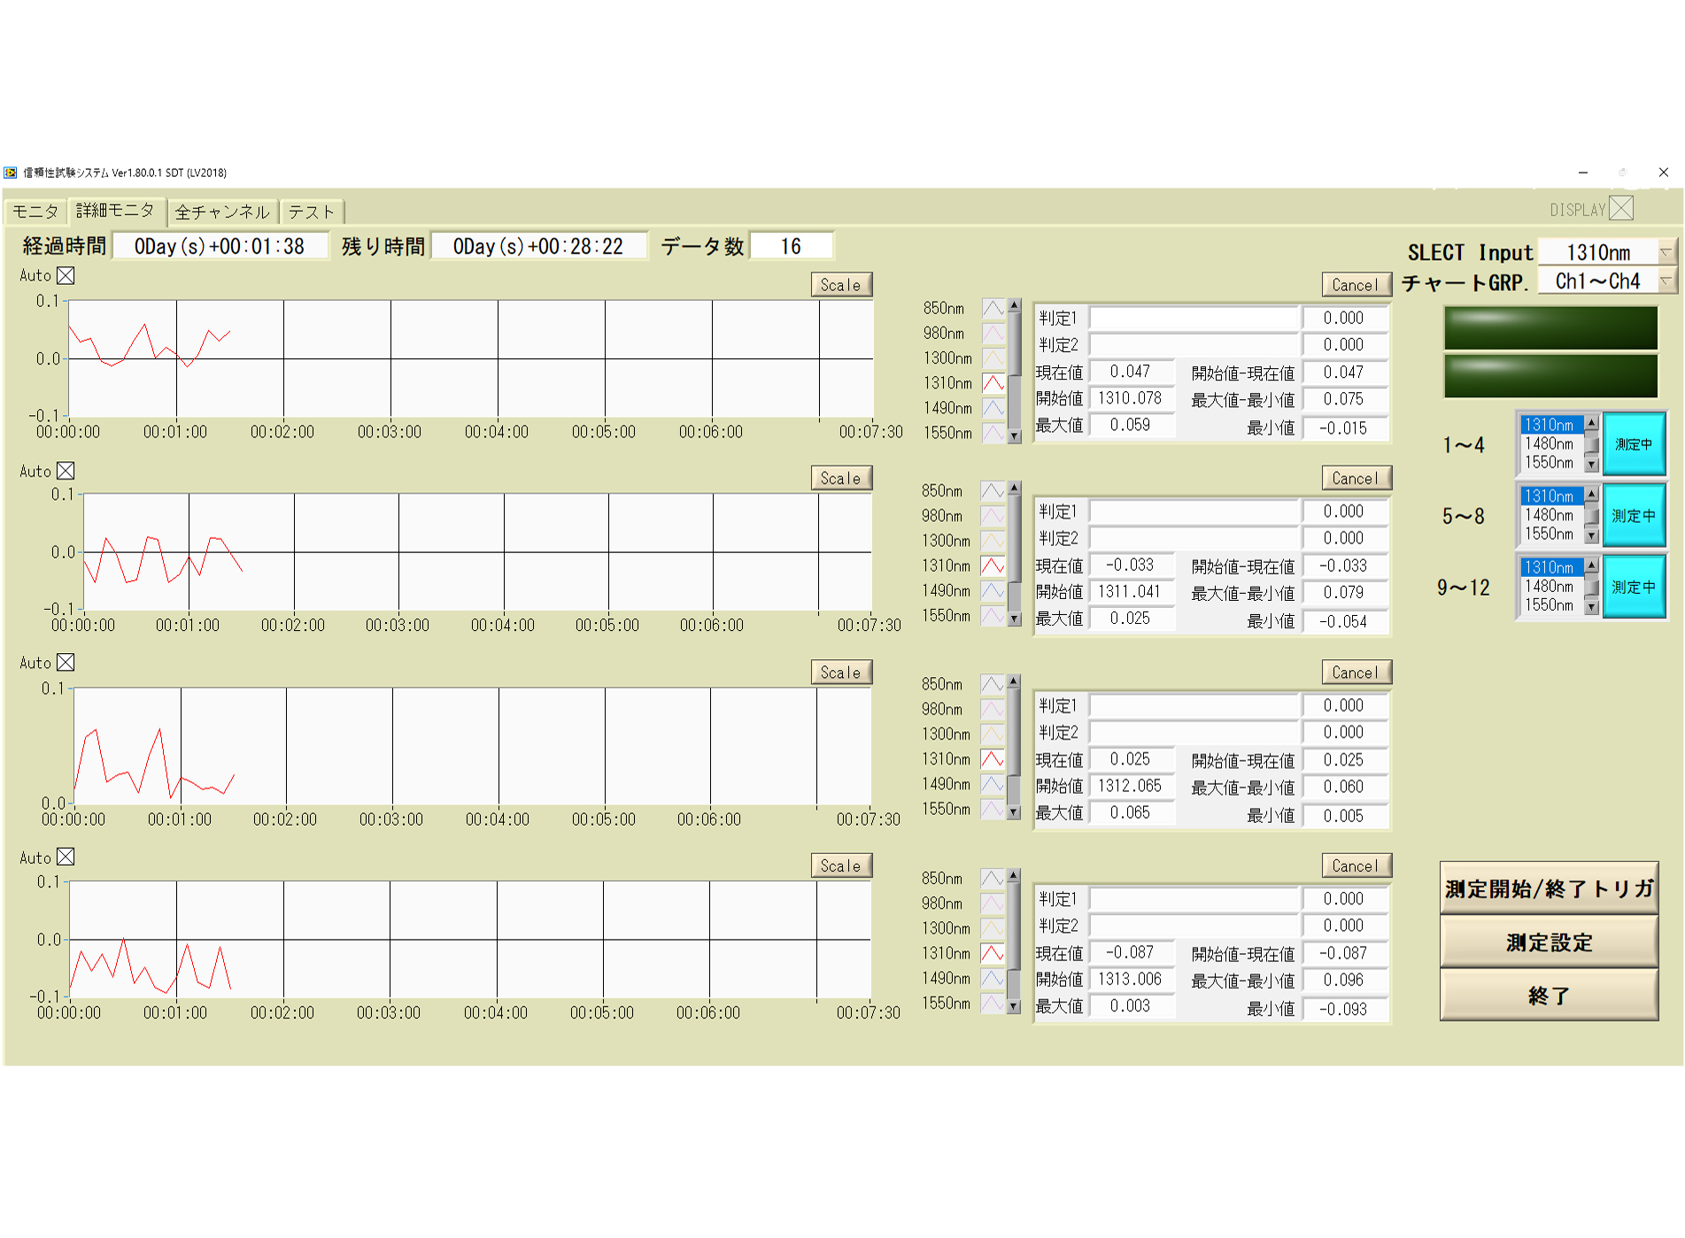
Task: Click the 850nm plot icon in second chart legend
Action: coord(993,491)
